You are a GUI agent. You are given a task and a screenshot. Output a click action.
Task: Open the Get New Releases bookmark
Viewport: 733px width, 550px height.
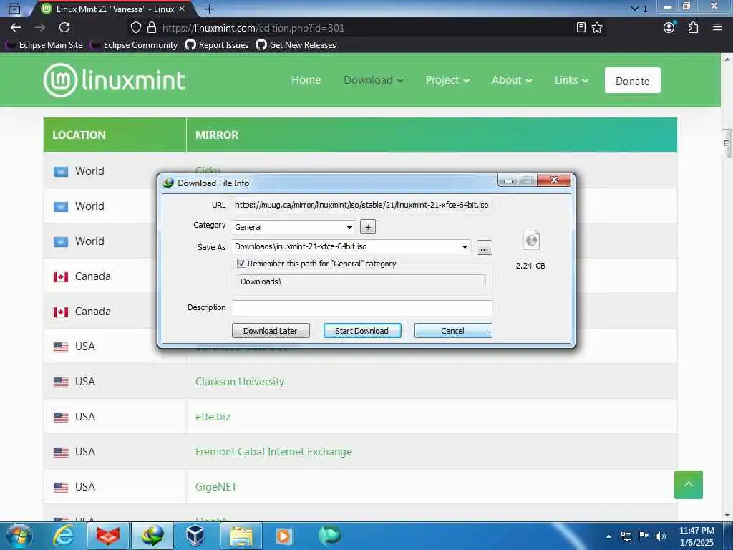(296, 45)
